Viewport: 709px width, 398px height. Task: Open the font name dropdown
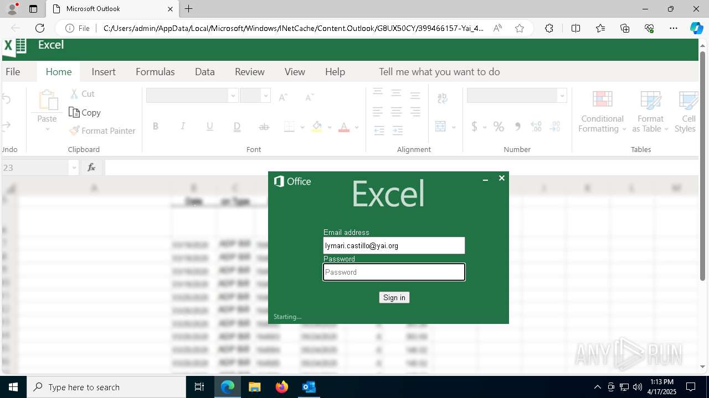[233, 96]
